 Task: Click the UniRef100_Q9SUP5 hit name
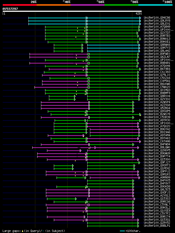[x=157, y=111]
